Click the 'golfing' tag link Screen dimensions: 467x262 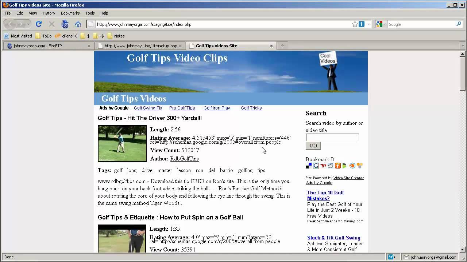245,170
